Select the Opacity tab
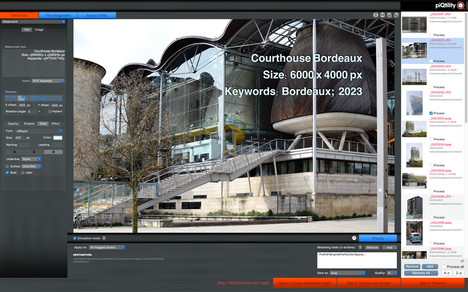This screenshot has height=292, width=468. click(13, 124)
